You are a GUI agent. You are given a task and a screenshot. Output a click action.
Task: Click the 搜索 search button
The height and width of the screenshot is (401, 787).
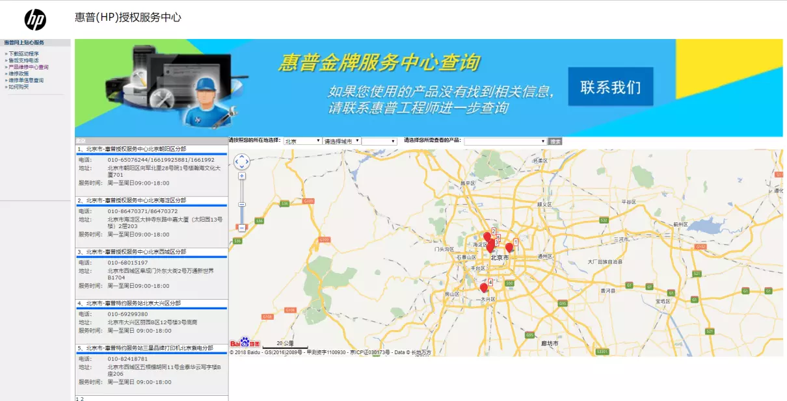tap(555, 141)
